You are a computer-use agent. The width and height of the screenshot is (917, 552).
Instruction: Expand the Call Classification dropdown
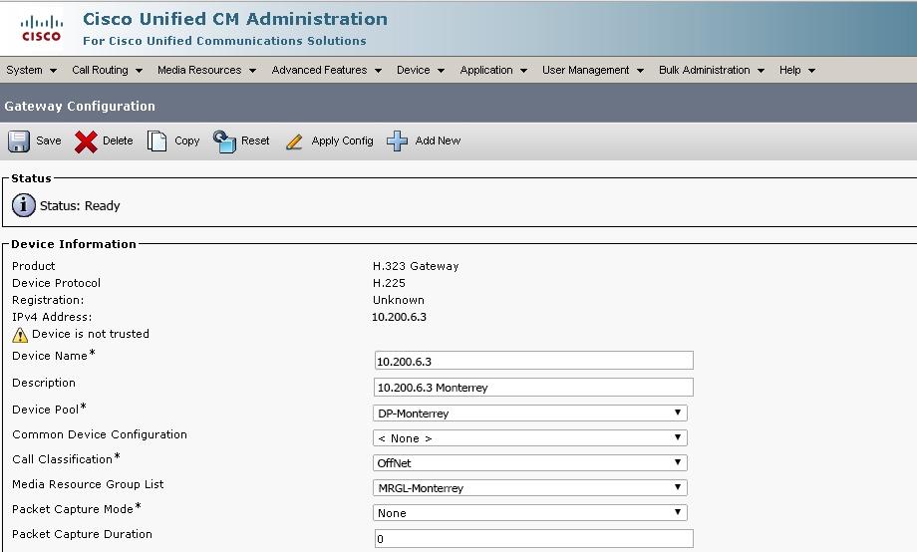(530, 463)
